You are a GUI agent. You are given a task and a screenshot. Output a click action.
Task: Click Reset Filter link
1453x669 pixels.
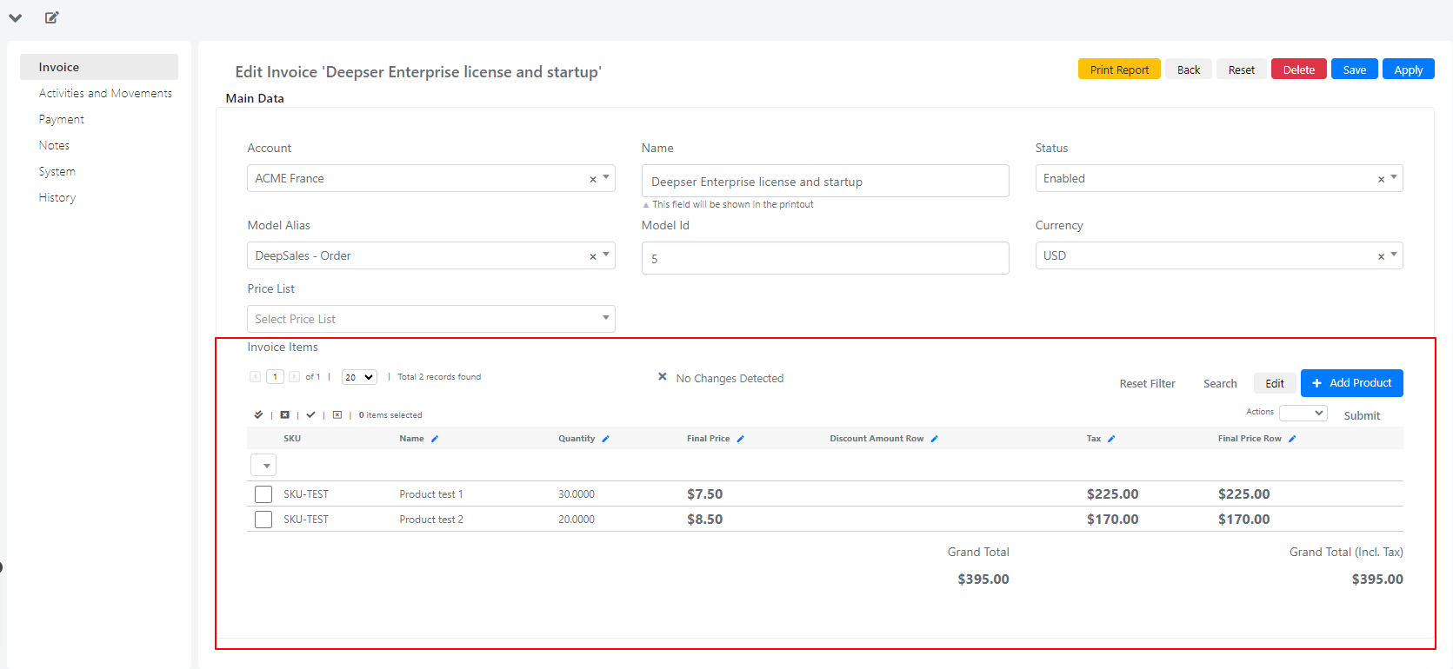click(x=1147, y=383)
